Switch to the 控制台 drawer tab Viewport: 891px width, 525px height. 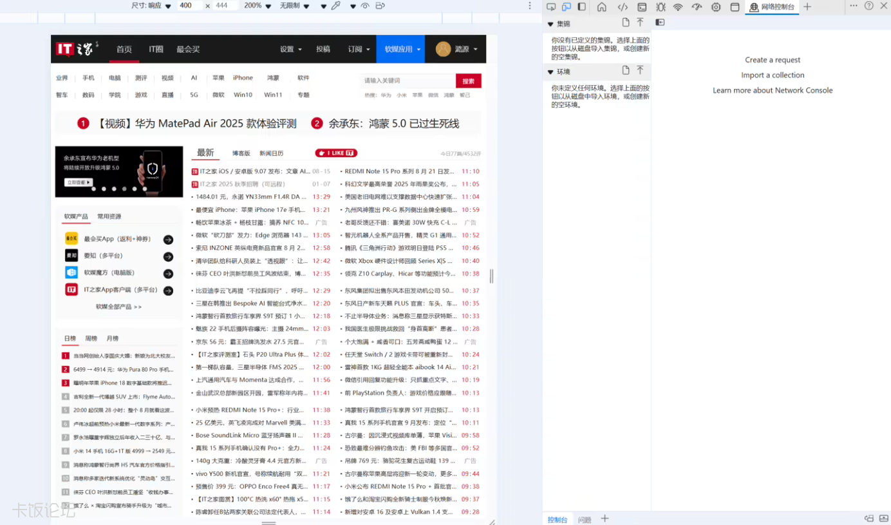point(558,519)
